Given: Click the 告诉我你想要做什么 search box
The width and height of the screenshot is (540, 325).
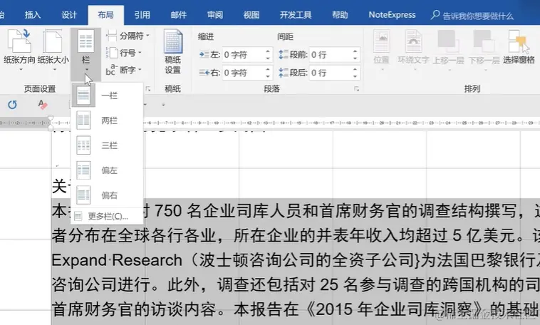Looking at the screenshot, I should point(472,16).
